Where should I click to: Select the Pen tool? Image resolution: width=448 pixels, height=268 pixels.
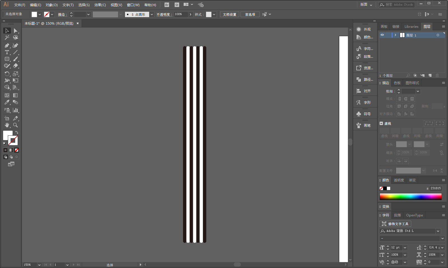(7, 45)
